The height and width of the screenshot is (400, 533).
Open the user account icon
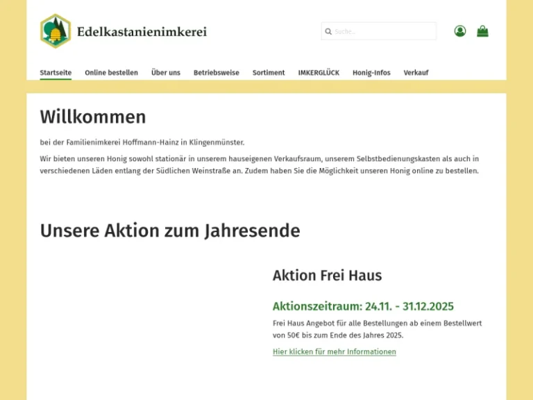(460, 31)
